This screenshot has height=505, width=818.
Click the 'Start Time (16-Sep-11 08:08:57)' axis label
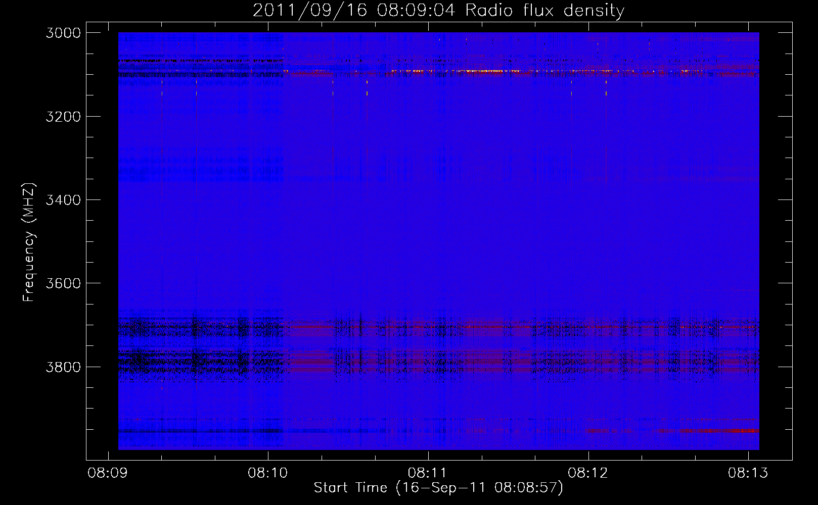(x=438, y=488)
